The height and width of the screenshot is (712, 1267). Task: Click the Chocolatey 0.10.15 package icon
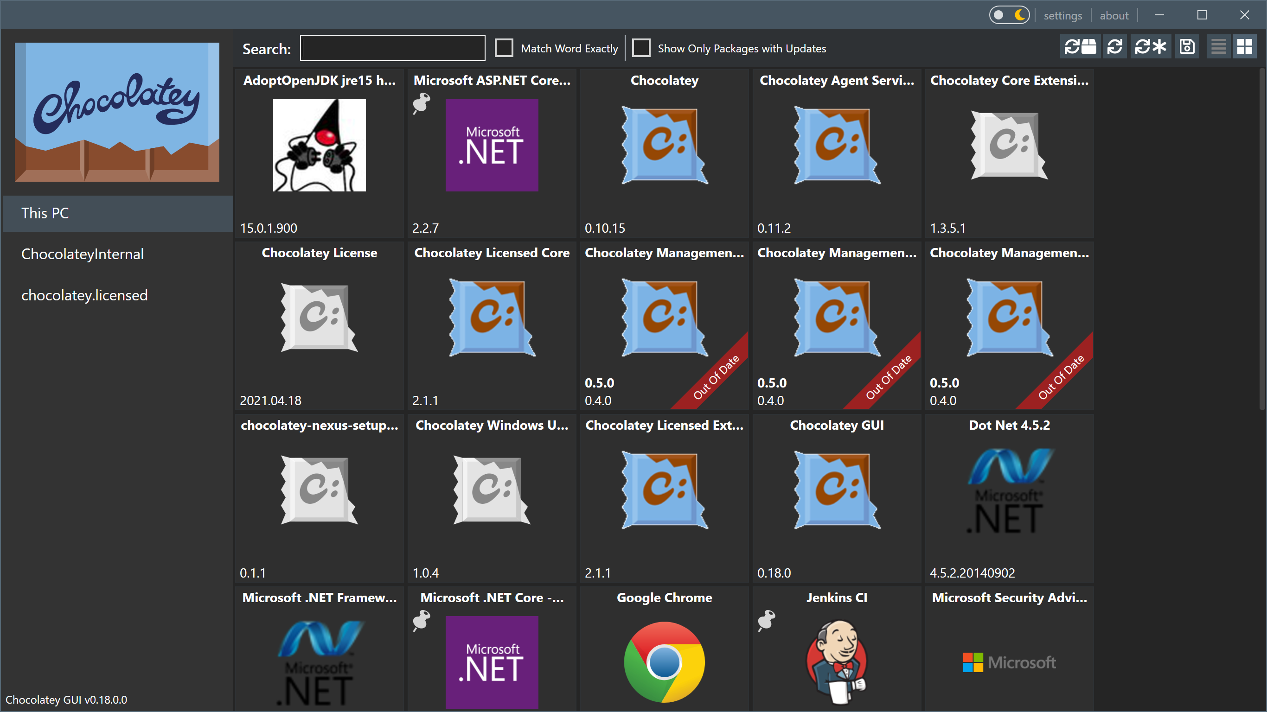[665, 145]
